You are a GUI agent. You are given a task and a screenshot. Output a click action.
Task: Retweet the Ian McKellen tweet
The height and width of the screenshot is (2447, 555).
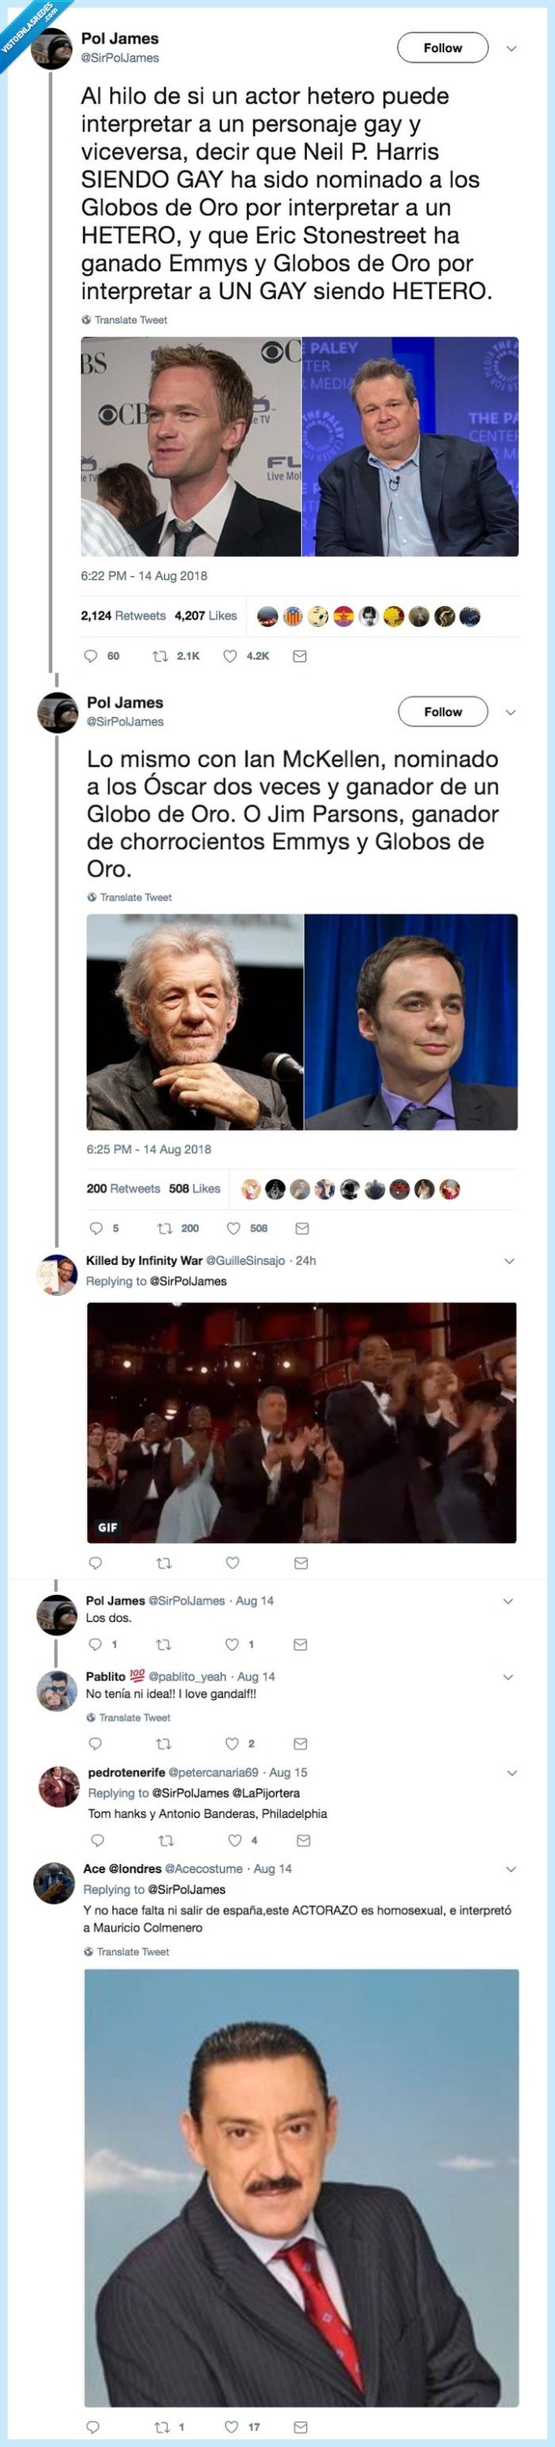tap(163, 1228)
